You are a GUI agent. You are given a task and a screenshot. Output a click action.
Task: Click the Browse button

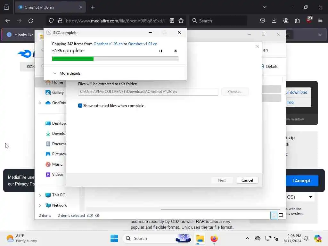235,92
